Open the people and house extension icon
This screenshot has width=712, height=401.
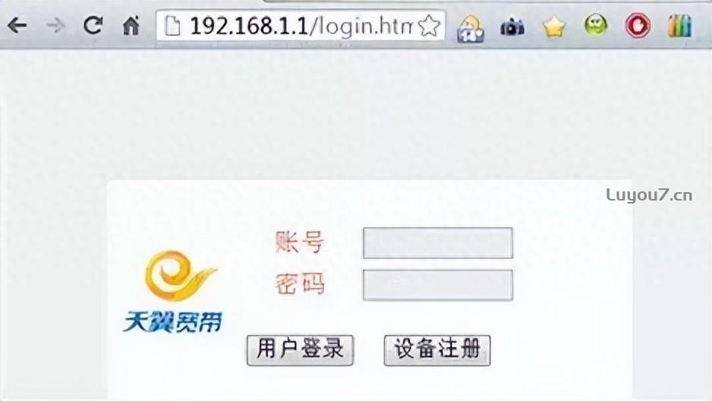coord(471,28)
